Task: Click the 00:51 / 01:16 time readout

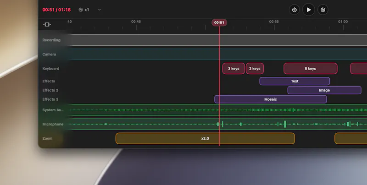Action: [x=56, y=10]
